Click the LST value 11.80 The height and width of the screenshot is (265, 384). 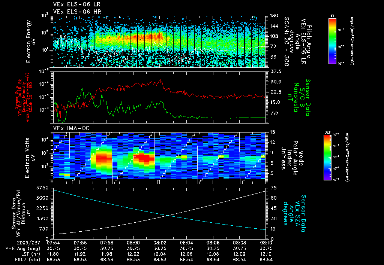click(53, 254)
